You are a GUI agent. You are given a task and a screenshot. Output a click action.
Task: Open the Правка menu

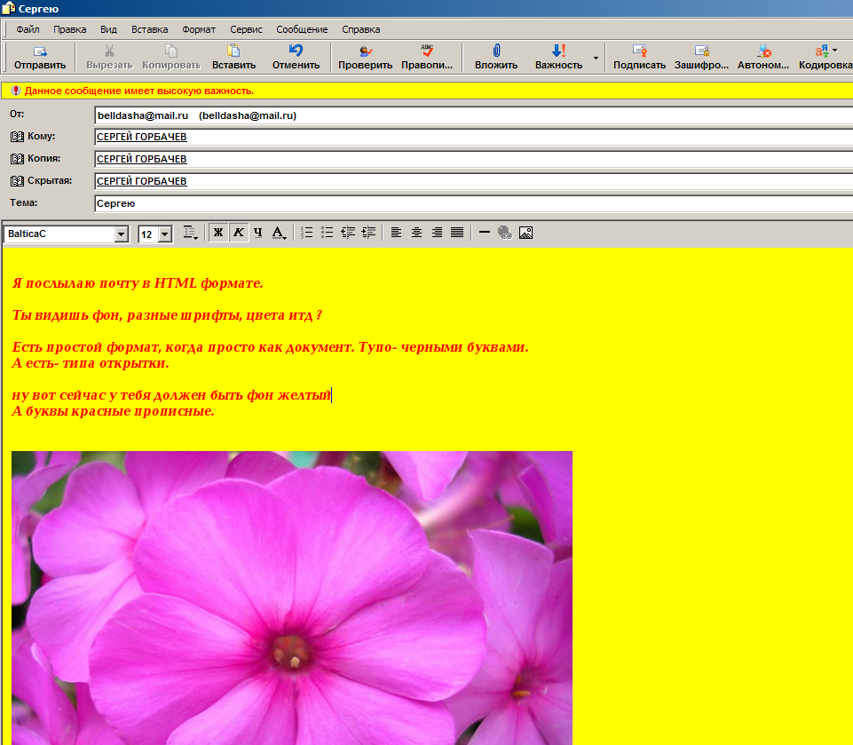pyautogui.click(x=69, y=29)
